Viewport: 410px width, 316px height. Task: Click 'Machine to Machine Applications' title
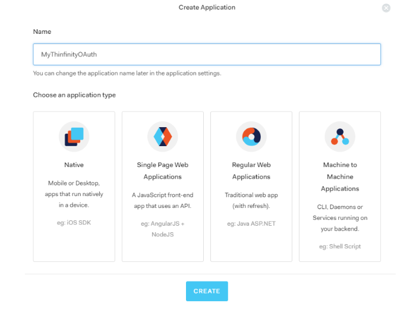point(340,176)
